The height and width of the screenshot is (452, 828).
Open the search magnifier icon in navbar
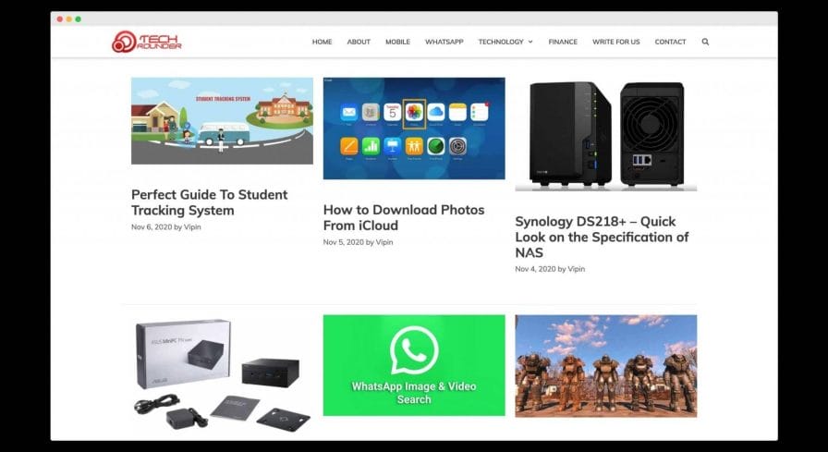(x=705, y=42)
